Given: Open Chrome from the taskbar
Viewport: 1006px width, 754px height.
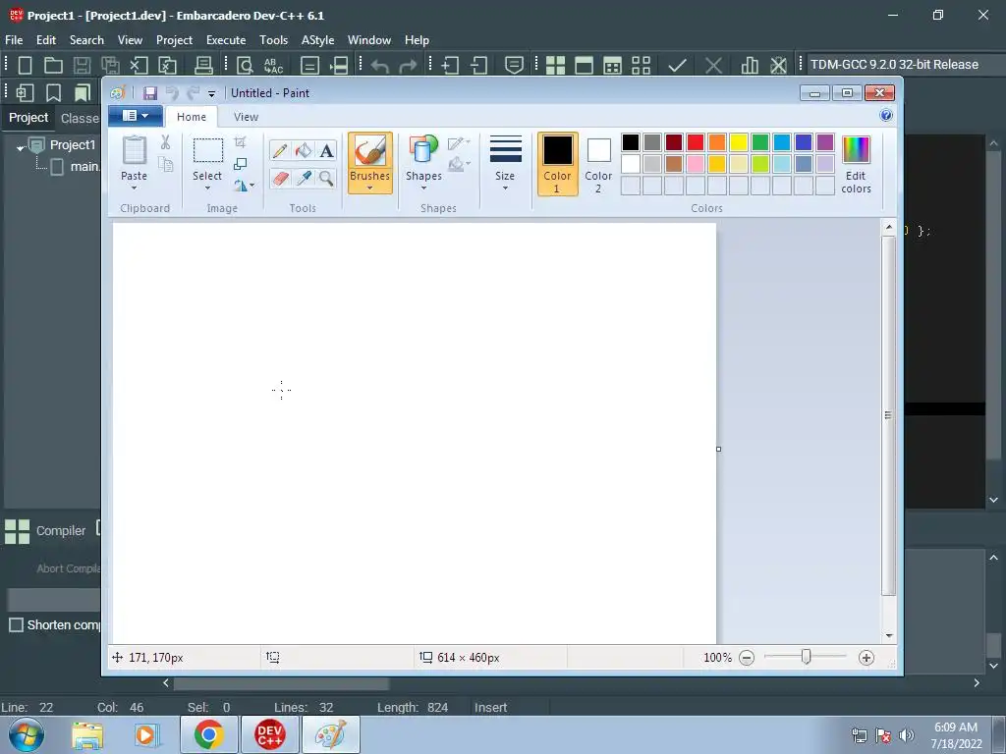Looking at the screenshot, I should 209,734.
